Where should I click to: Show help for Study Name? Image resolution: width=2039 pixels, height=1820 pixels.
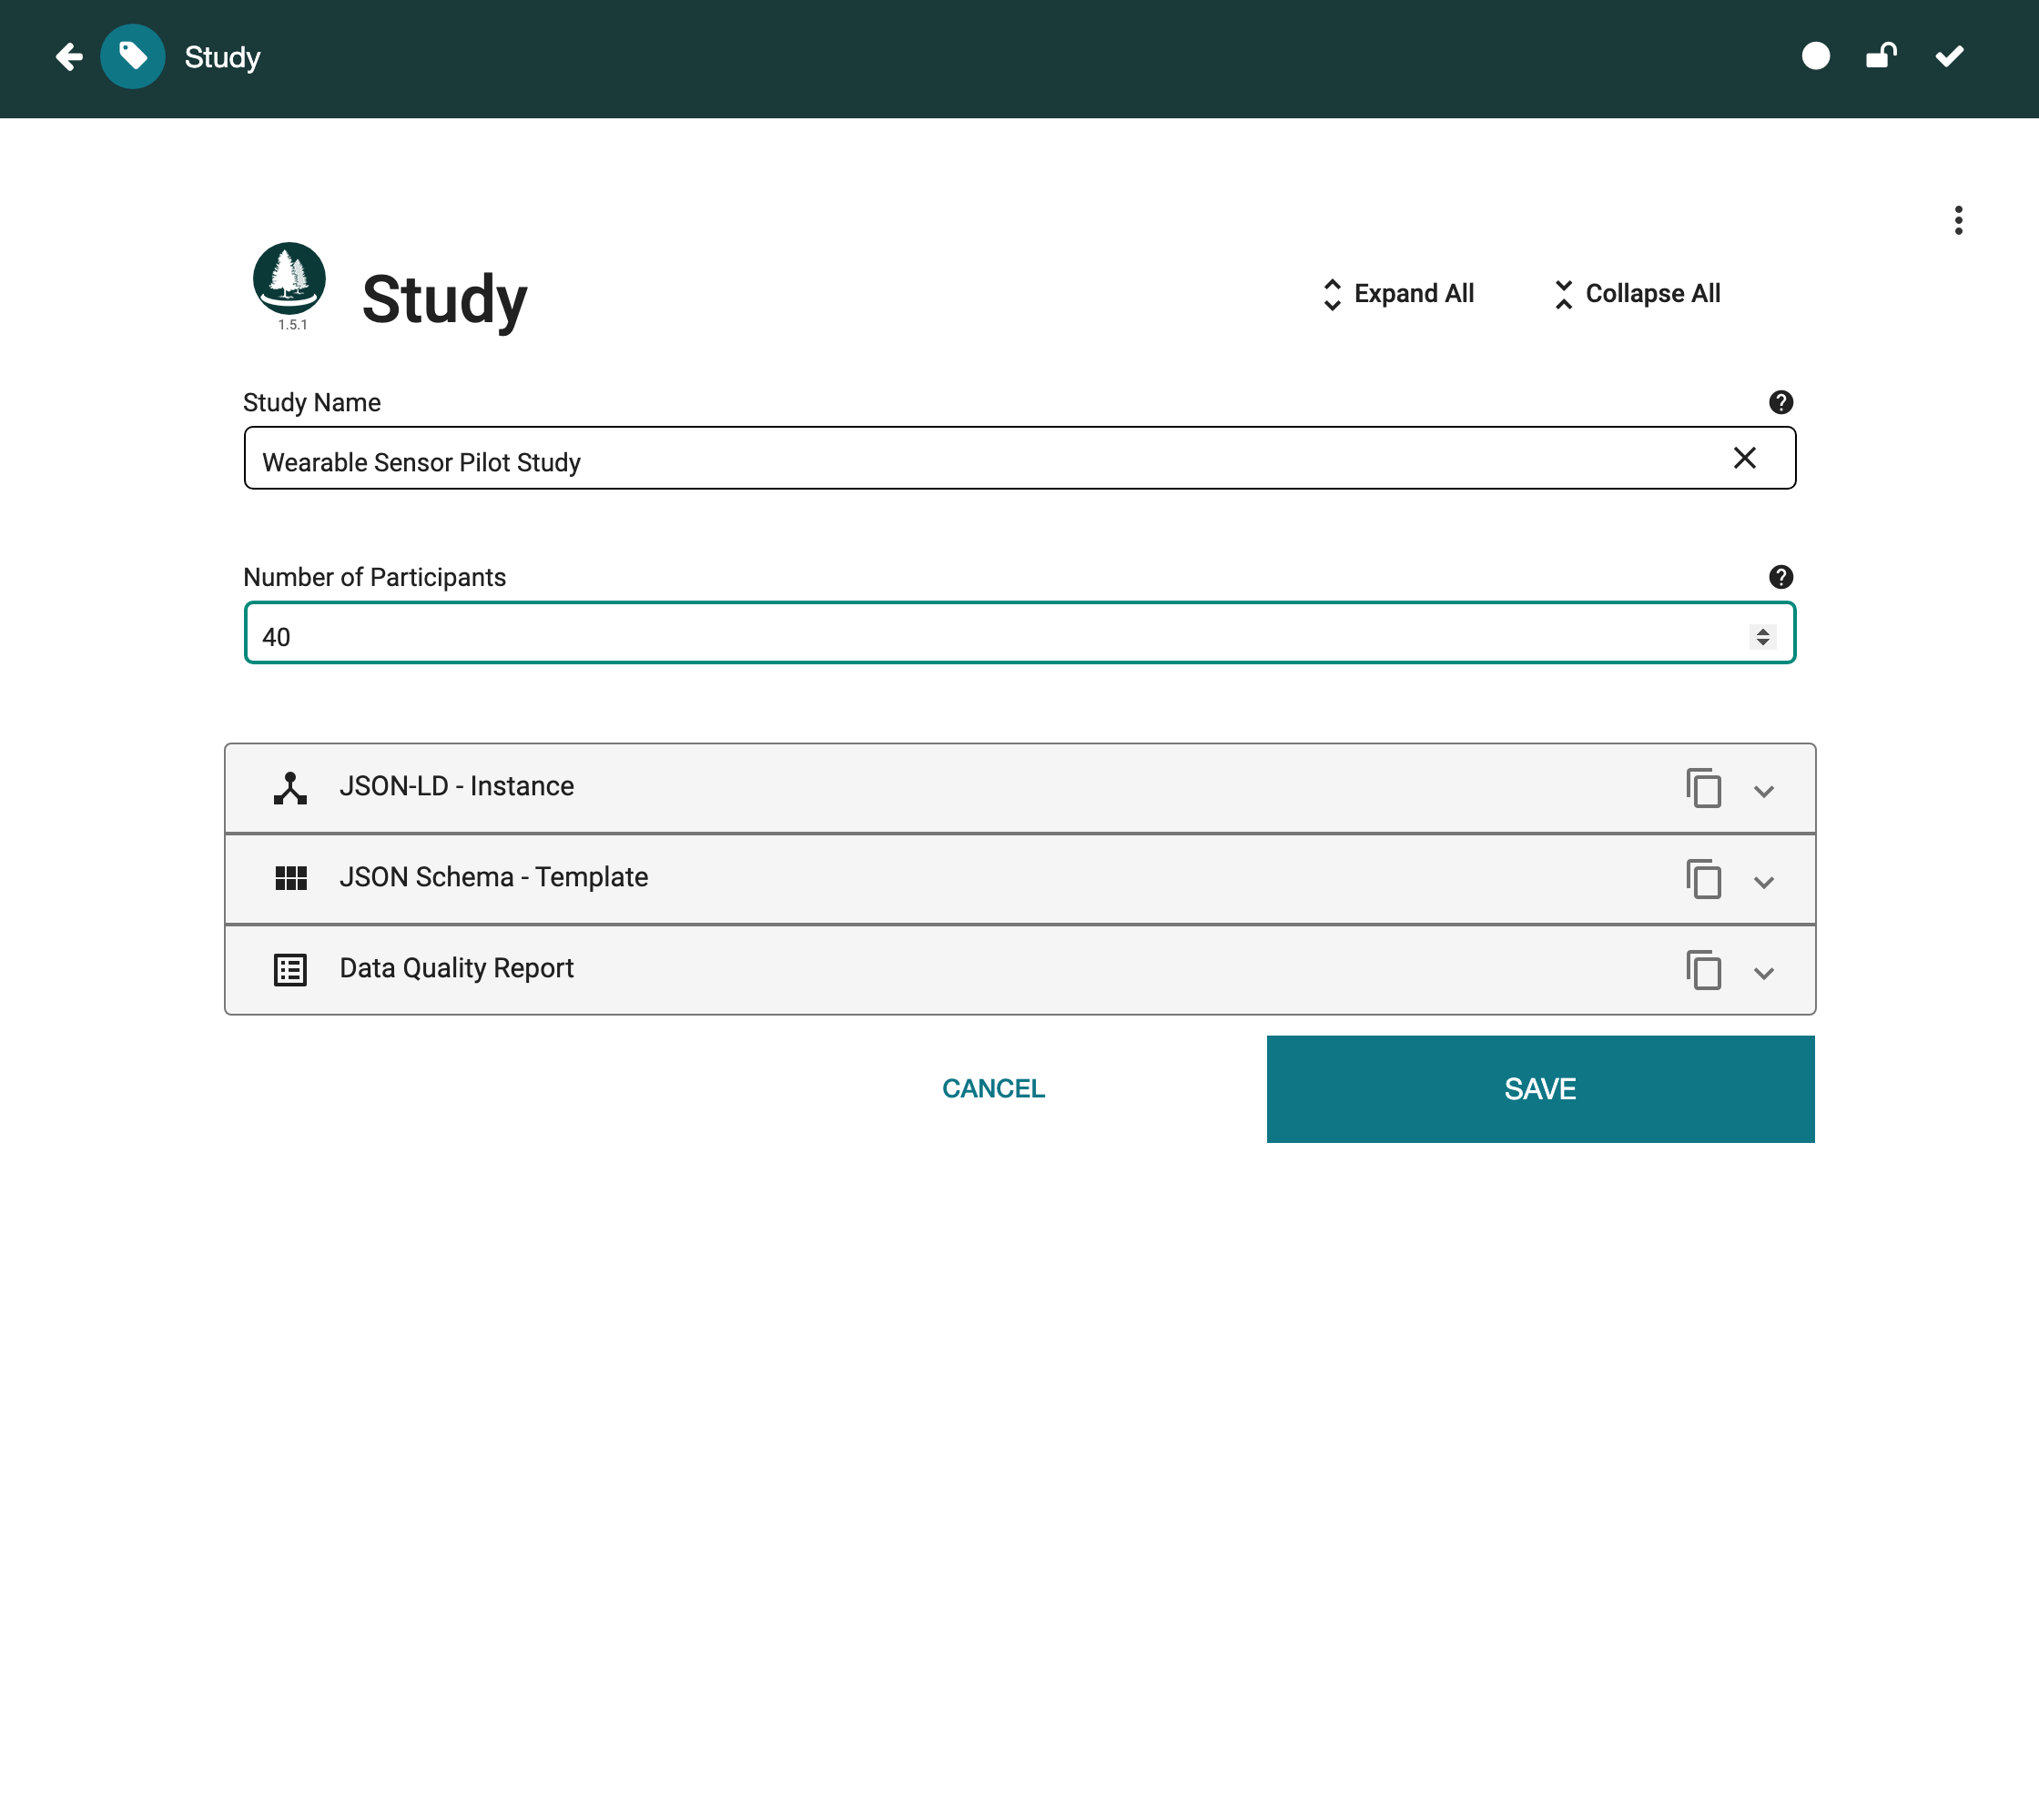1780,402
